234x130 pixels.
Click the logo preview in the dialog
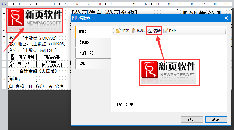tap(169, 73)
